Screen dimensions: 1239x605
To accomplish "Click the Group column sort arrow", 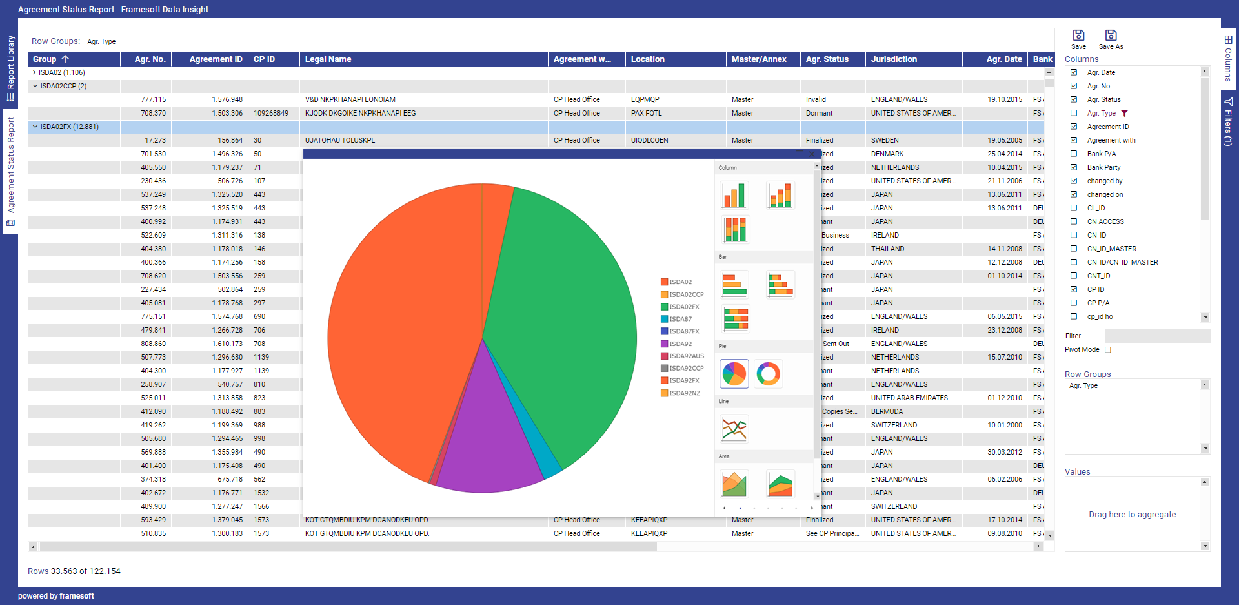I will click(65, 59).
